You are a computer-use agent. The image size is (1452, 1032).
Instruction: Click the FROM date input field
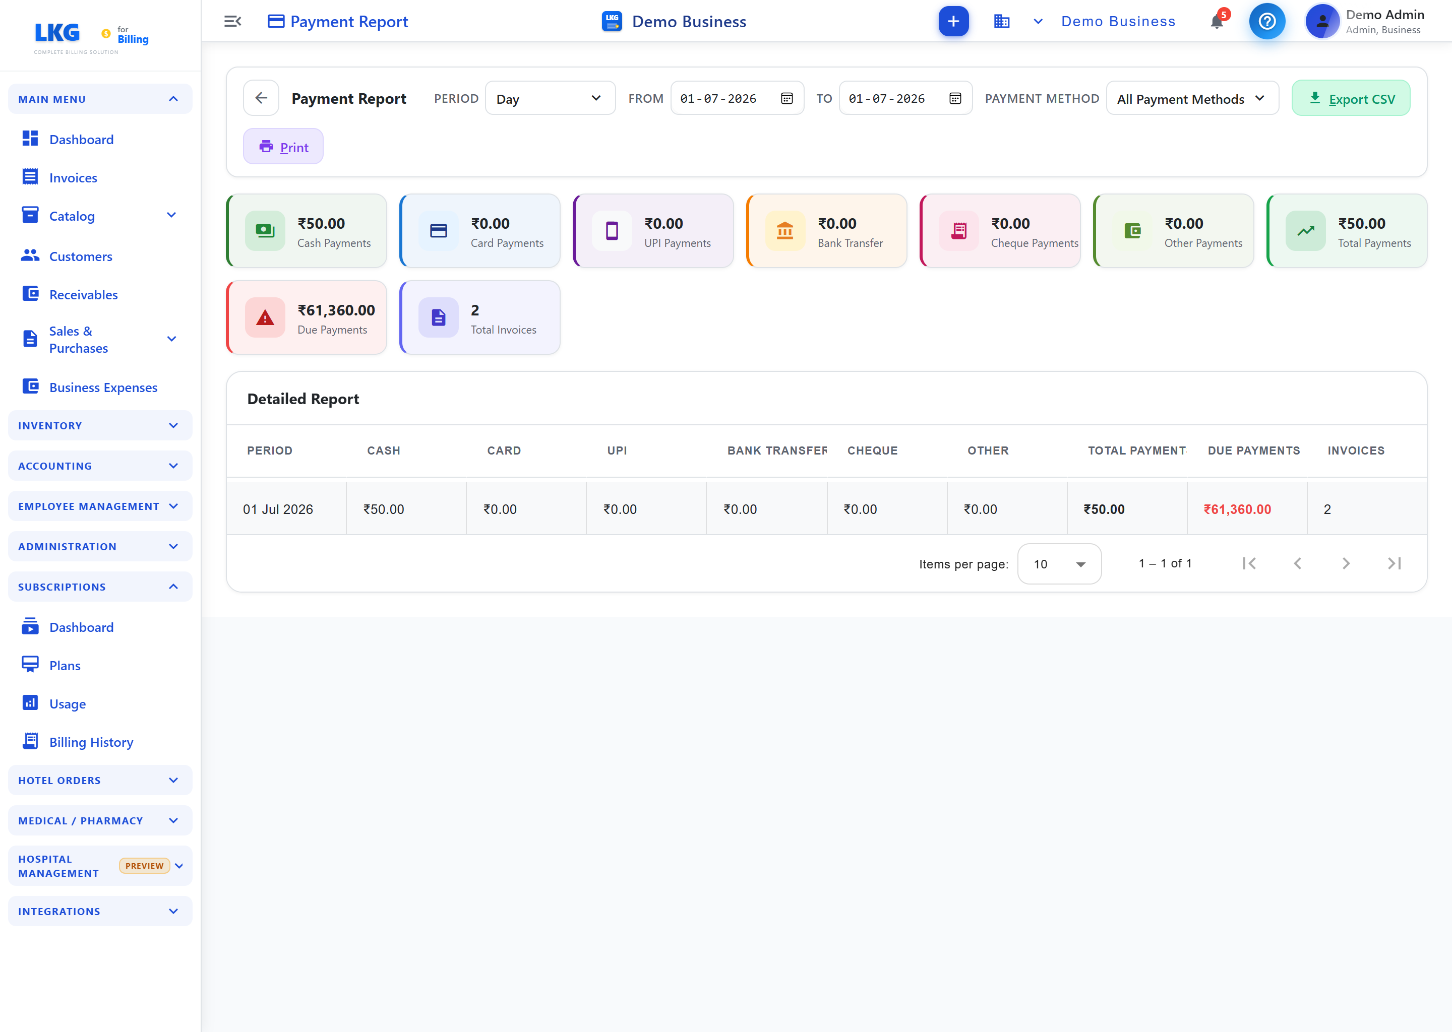coord(738,98)
